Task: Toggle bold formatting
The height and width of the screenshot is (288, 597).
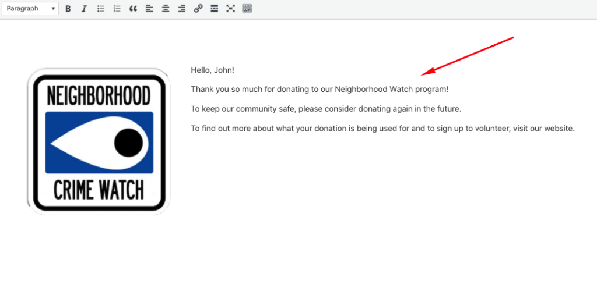Action: (x=68, y=9)
